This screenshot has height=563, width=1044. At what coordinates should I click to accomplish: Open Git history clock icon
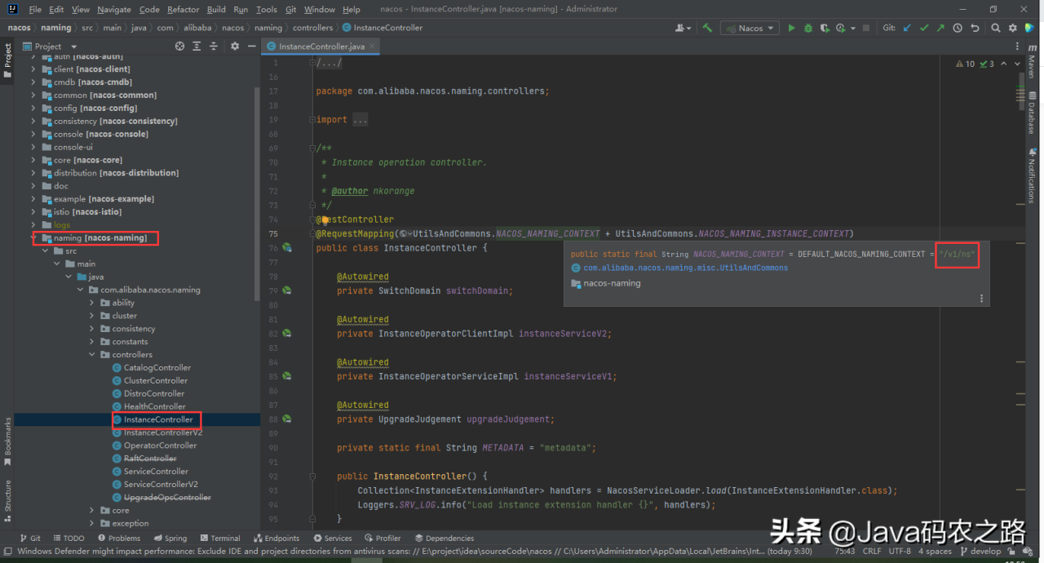pyautogui.click(x=958, y=28)
